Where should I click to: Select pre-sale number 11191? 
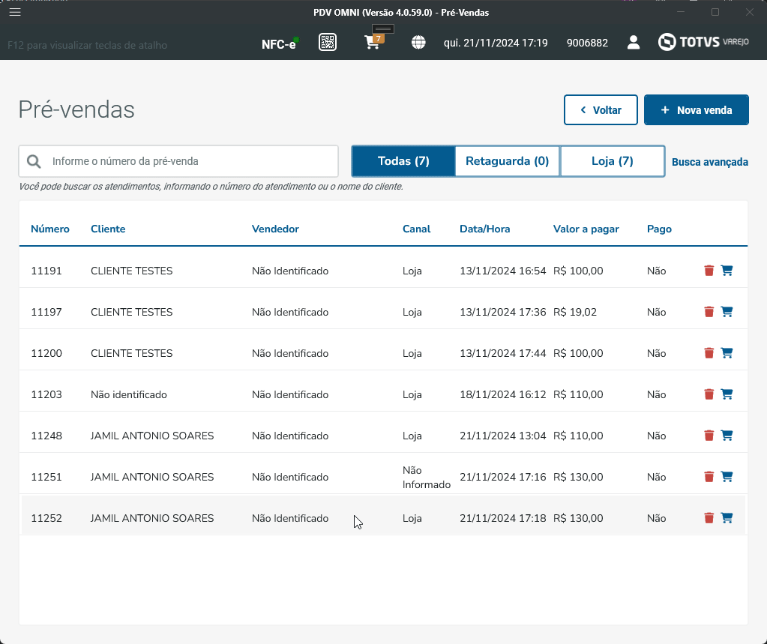click(x=46, y=271)
